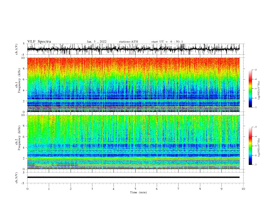Click the "-5" tick on ch.1 colorbar
This screenshot has height=212, width=274.
click(x=255, y=89)
